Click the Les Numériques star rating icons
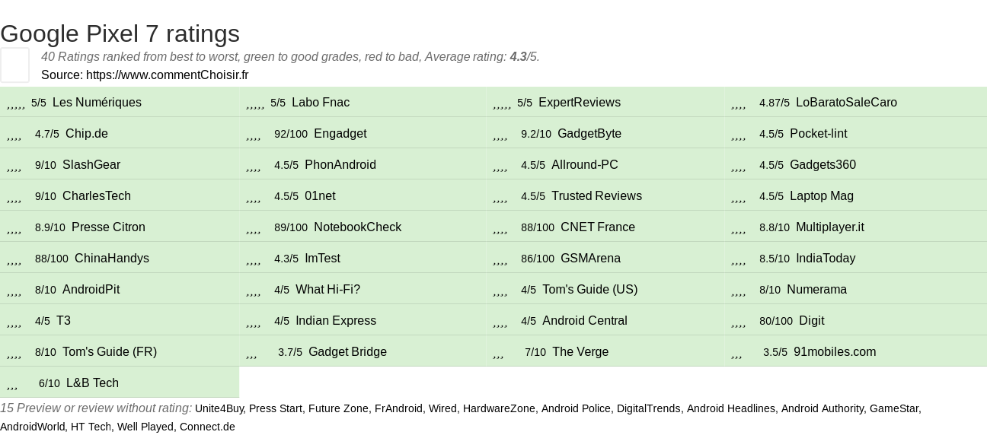 pyautogui.click(x=16, y=103)
